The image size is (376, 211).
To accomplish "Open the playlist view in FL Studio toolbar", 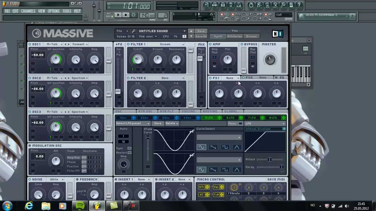I will [x=207, y=5].
